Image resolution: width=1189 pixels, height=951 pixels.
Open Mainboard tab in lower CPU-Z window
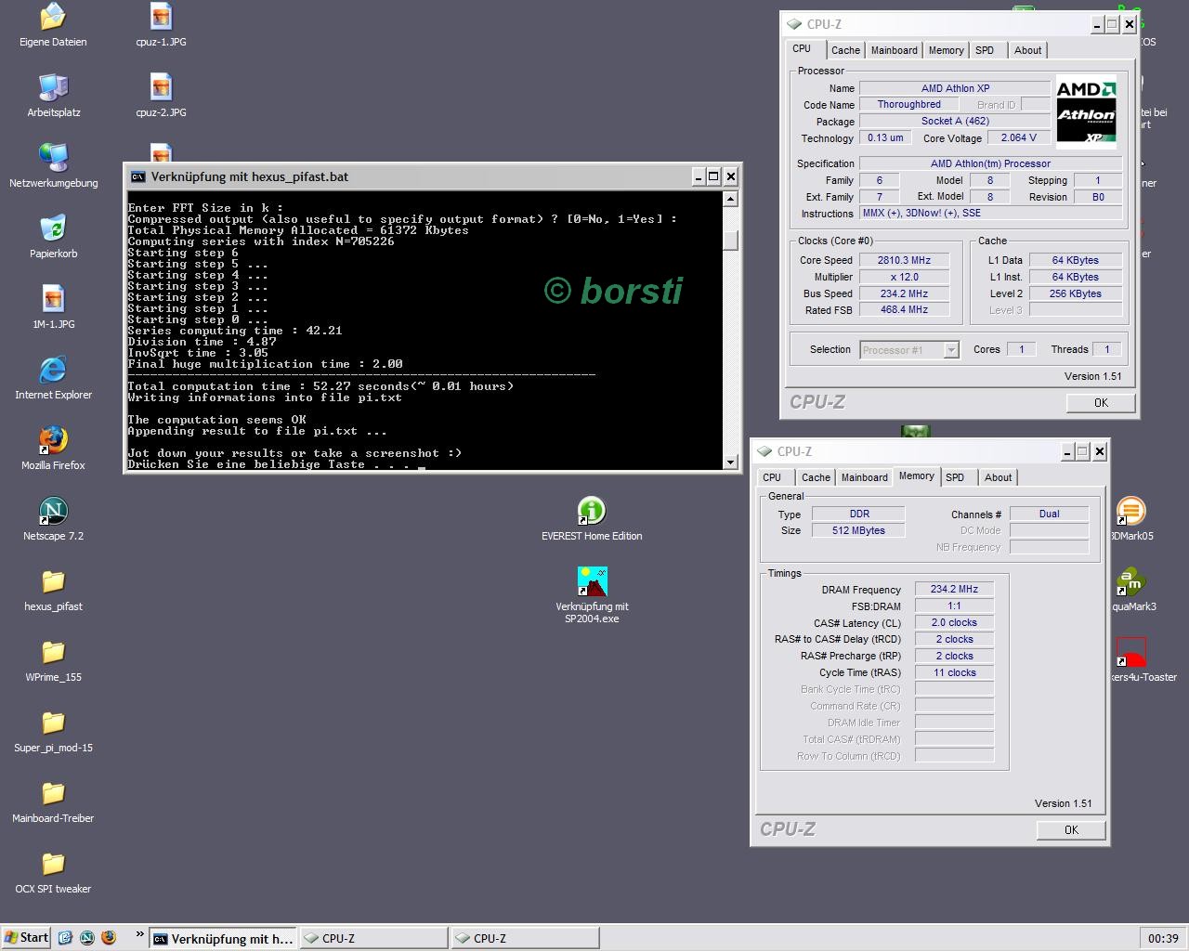click(x=864, y=477)
